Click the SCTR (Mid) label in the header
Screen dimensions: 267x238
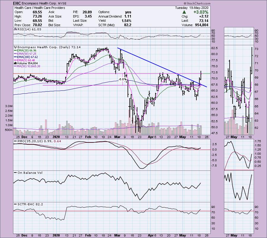107,25
